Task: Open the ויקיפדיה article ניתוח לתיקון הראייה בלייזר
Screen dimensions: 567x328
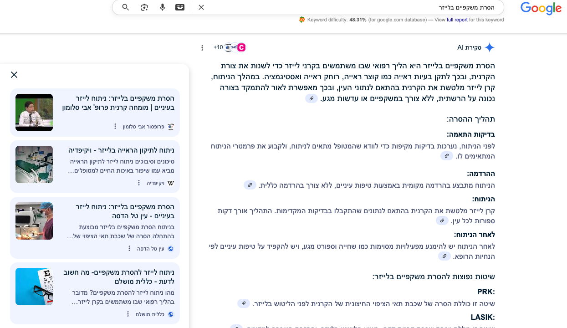Action: (x=122, y=150)
